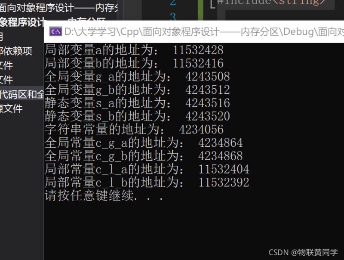Click line number 2 in the editor gutter
The width and height of the screenshot is (344, 260).
173,3
